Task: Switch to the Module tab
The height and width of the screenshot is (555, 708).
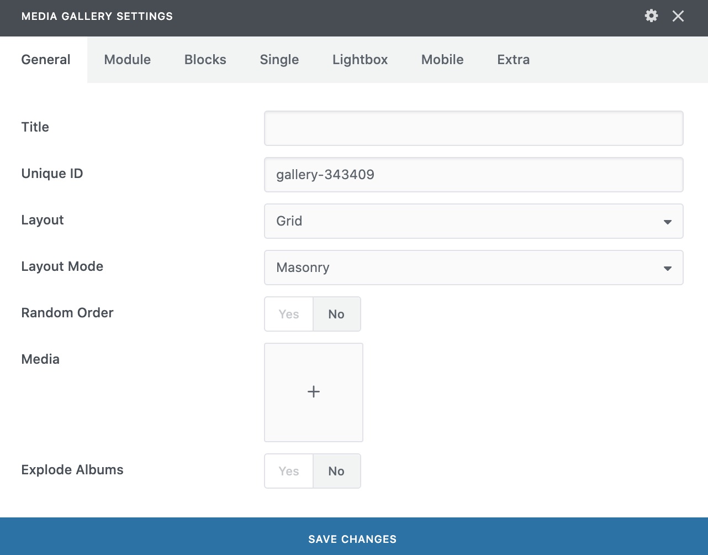Action: [x=127, y=60]
